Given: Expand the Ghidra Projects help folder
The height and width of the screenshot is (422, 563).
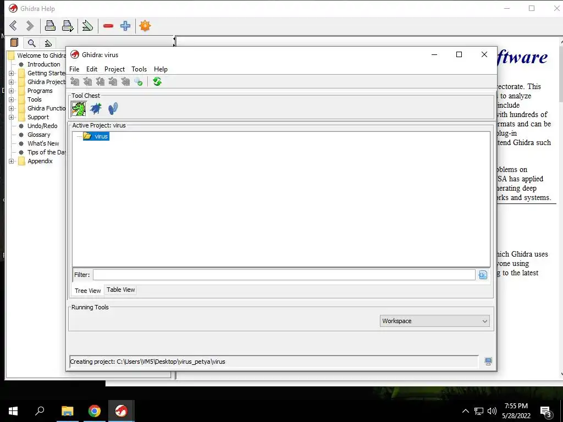Looking at the screenshot, I should coord(11,82).
